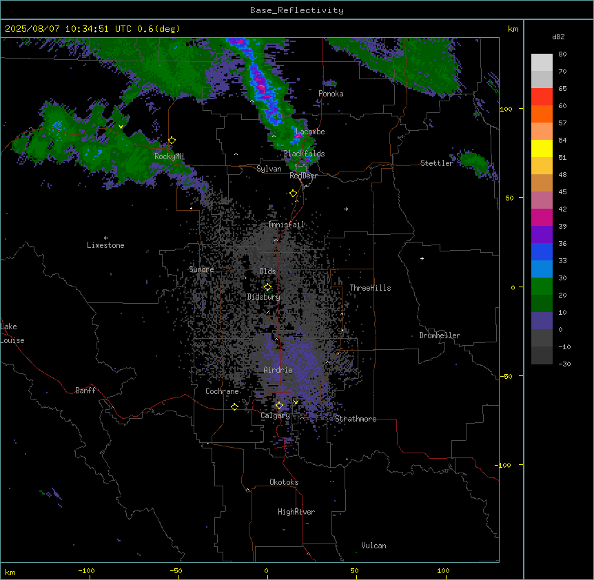The width and height of the screenshot is (594, 580).
Task: Click the Okotoks label
Action: 284,482
